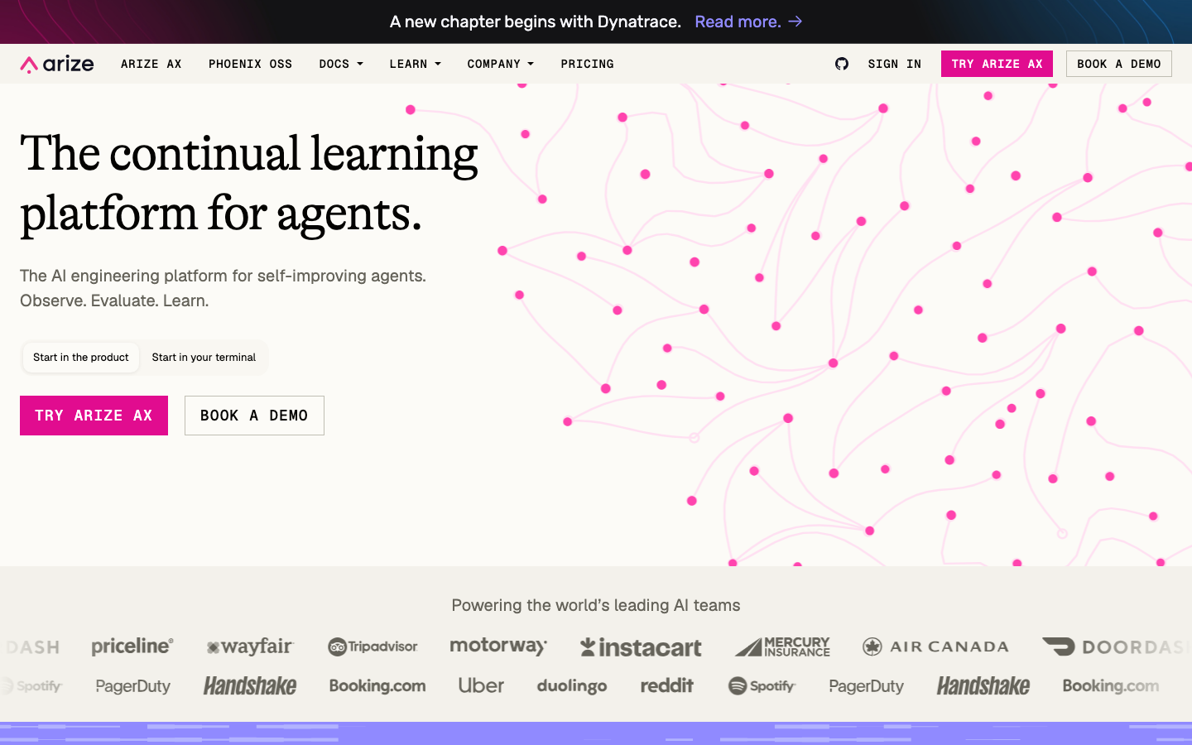Click the Spotify logo next to reddit
The image size is (1192, 745).
[762, 686]
